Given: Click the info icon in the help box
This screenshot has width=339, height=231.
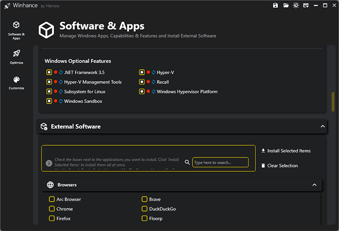Looking at the screenshot, I should pyautogui.click(x=49, y=163).
